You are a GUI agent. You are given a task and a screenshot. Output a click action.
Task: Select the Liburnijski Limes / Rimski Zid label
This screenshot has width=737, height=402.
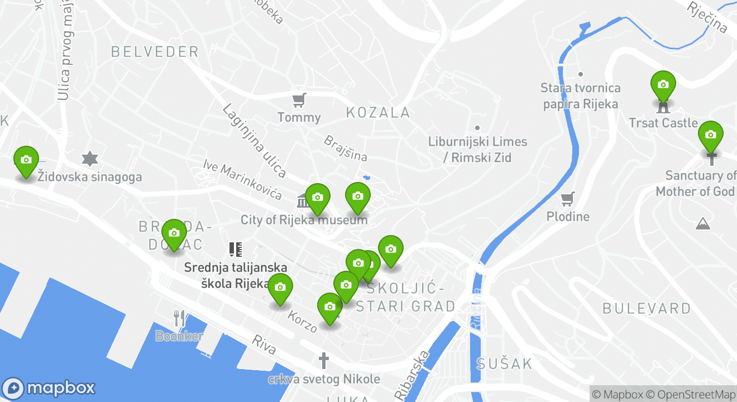pyautogui.click(x=477, y=150)
